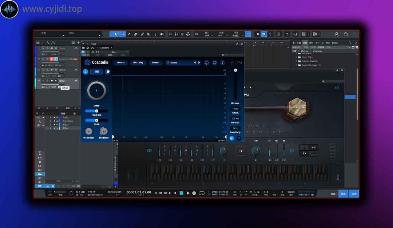Select the Arrow tool in the toolbar
This screenshot has height=228, width=393.
click(x=116, y=34)
